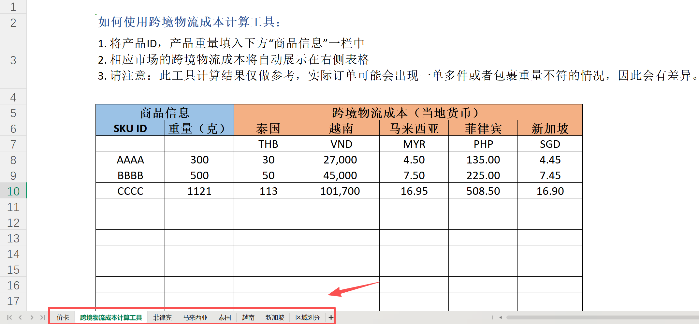Add a new worksheet with the plus icon
The image size is (699, 324).
click(331, 317)
